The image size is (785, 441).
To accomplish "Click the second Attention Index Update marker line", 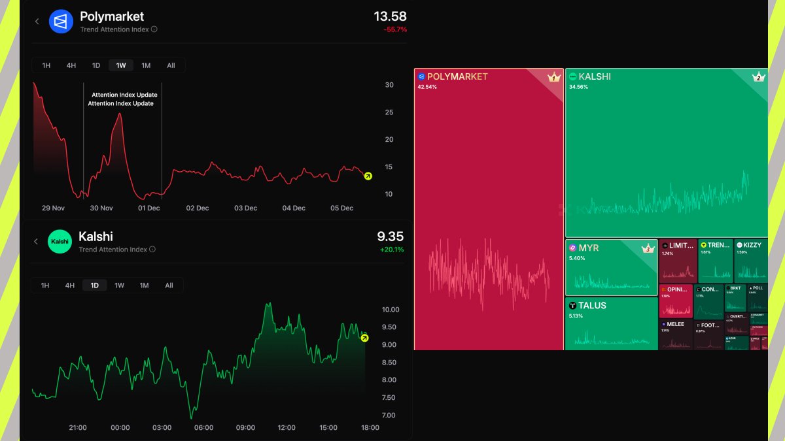I will [x=162, y=140].
